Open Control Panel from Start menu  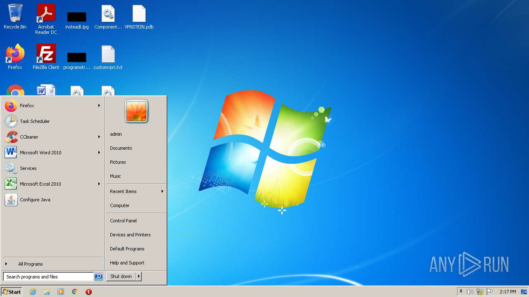pos(136,221)
